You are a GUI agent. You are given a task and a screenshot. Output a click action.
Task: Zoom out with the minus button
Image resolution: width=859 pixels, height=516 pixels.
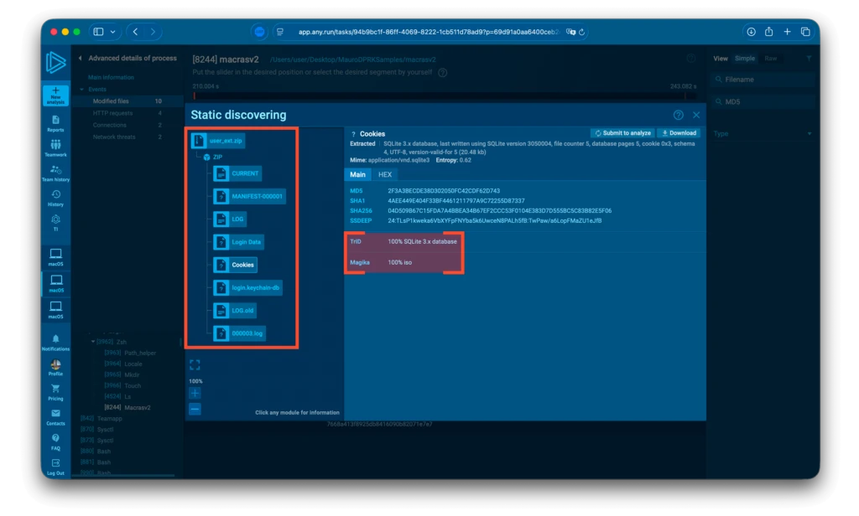[195, 409]
